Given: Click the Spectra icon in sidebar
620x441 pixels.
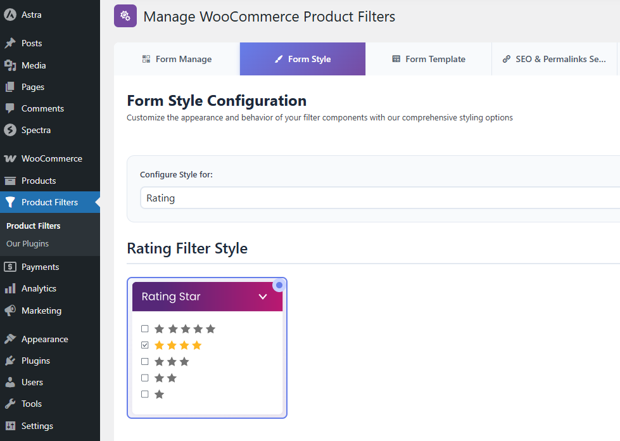Looking at the screenshot, I should (10, 130).
